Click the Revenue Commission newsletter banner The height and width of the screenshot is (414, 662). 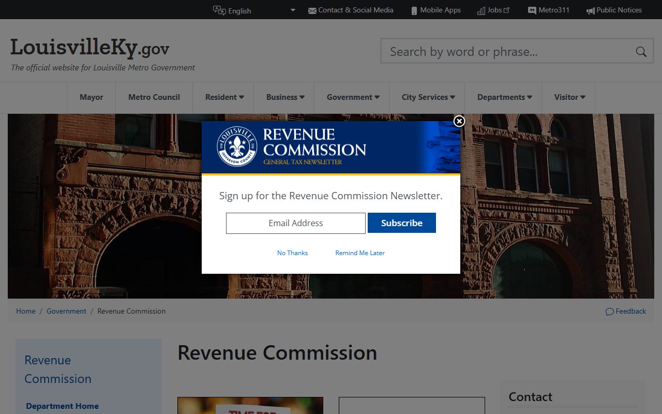pyautogui.click(x=331, y=147)
